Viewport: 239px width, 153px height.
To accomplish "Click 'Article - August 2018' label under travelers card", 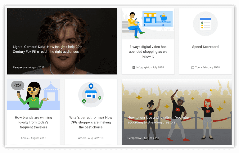I will click(x=34, y=138).
